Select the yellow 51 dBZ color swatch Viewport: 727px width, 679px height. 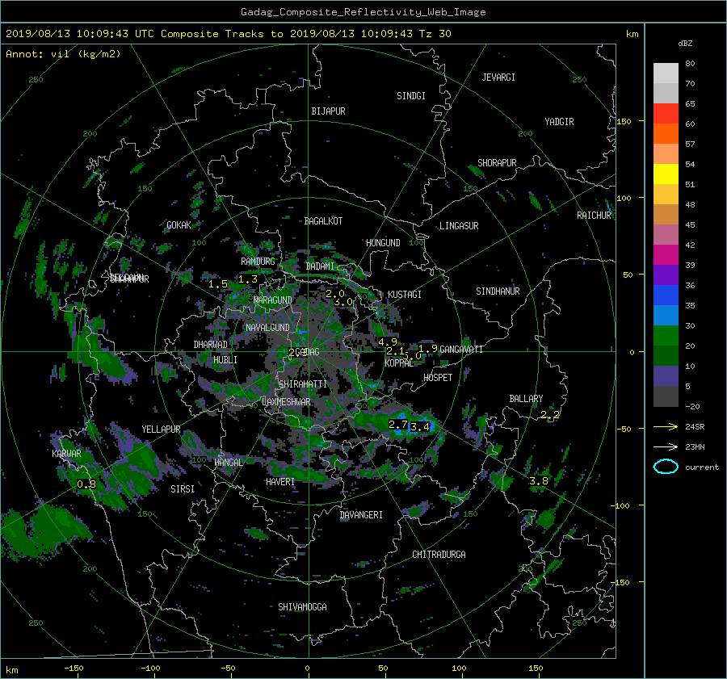pyautogui.click(x=666, y=174)
